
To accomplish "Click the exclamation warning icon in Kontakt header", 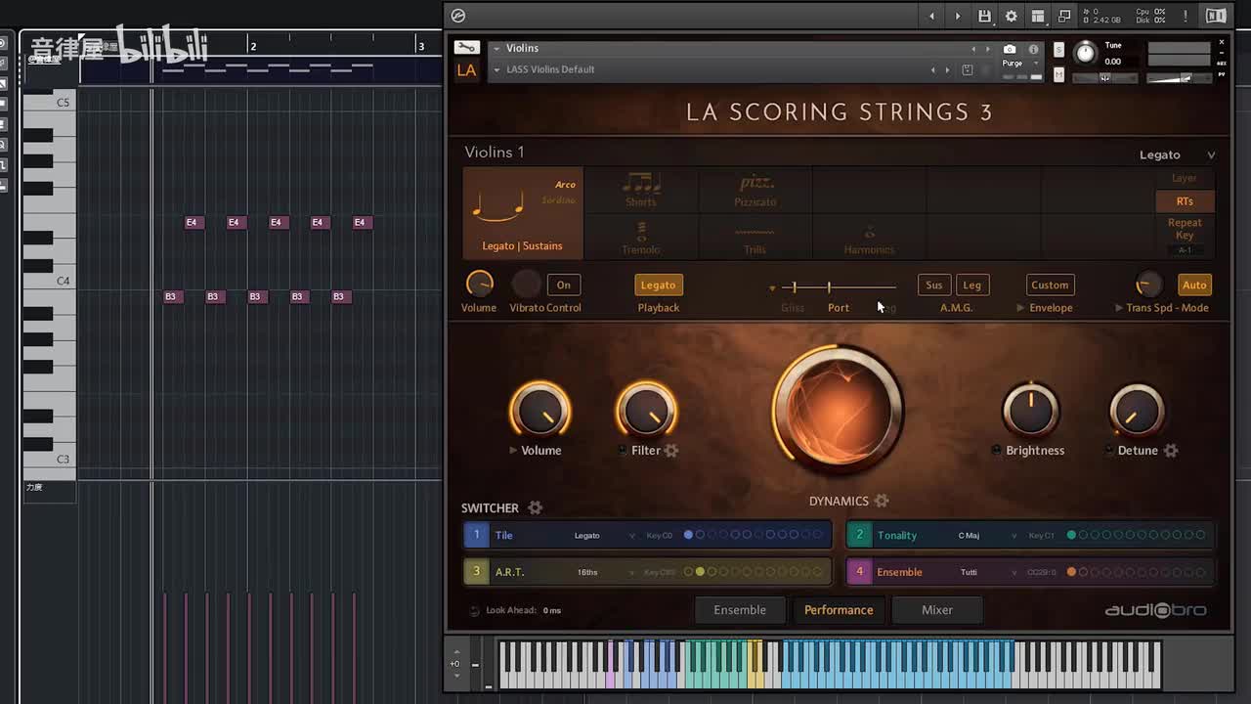I will pos(1186,16).
